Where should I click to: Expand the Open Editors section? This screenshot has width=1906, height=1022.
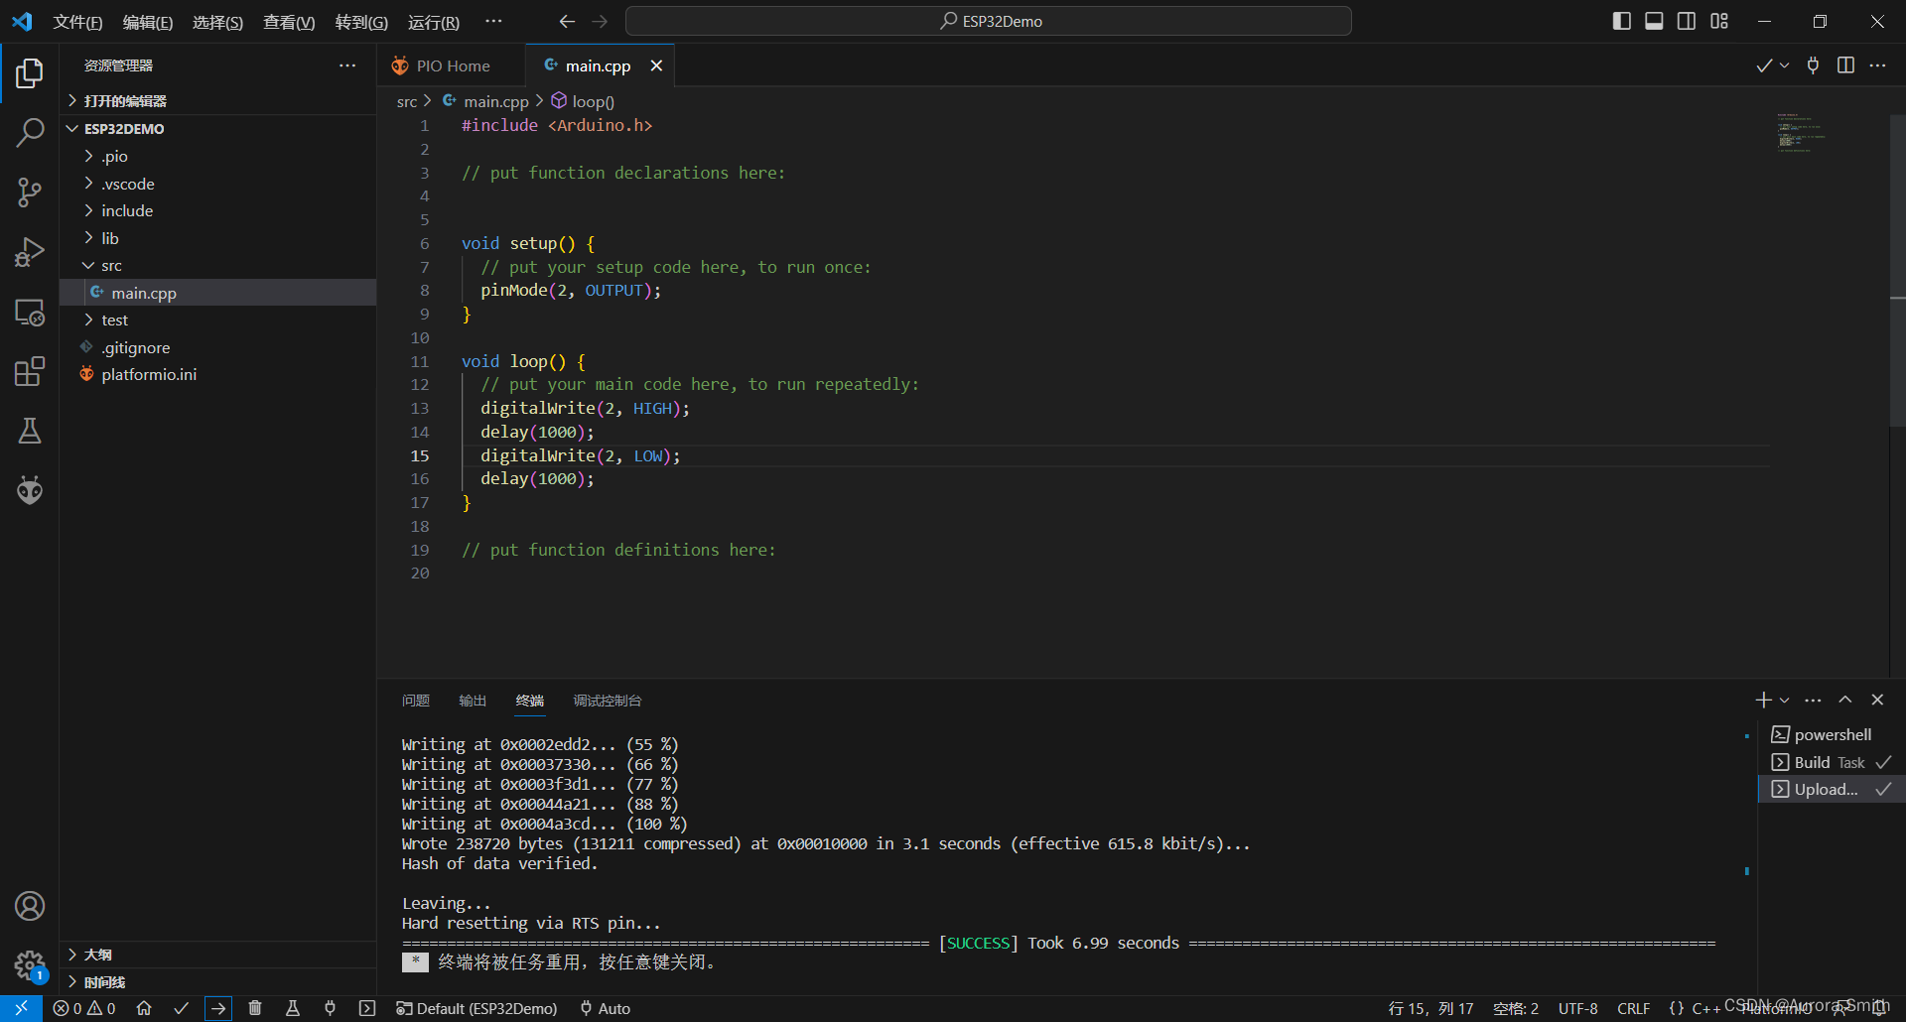click(x=217, y=100)
